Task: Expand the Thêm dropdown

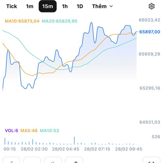Action: tap(102, 6)
